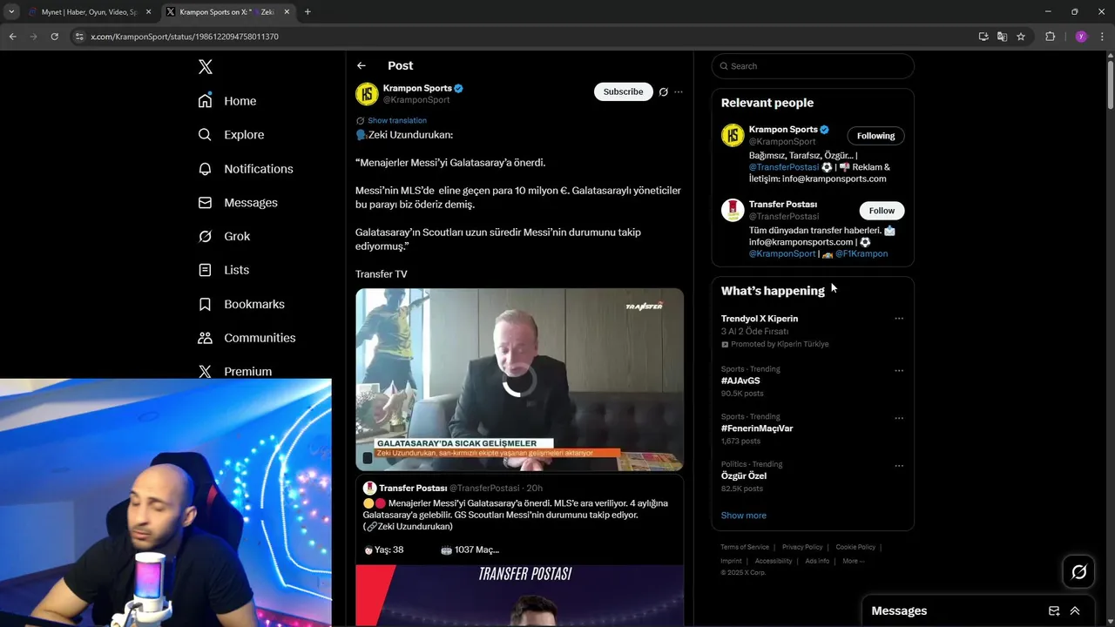Screen dimensions: 1115x627
Task: Click @KramponSport handle under post author
Action: (416, 100)
